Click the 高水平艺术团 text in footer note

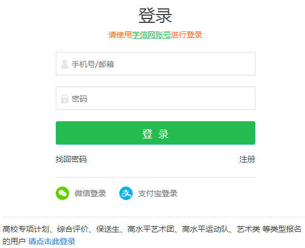[x=151, y=229]
